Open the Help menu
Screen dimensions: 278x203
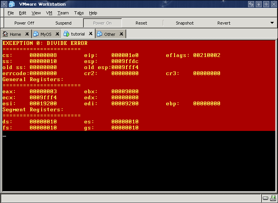pyautogui.click(x=93, y=13)
